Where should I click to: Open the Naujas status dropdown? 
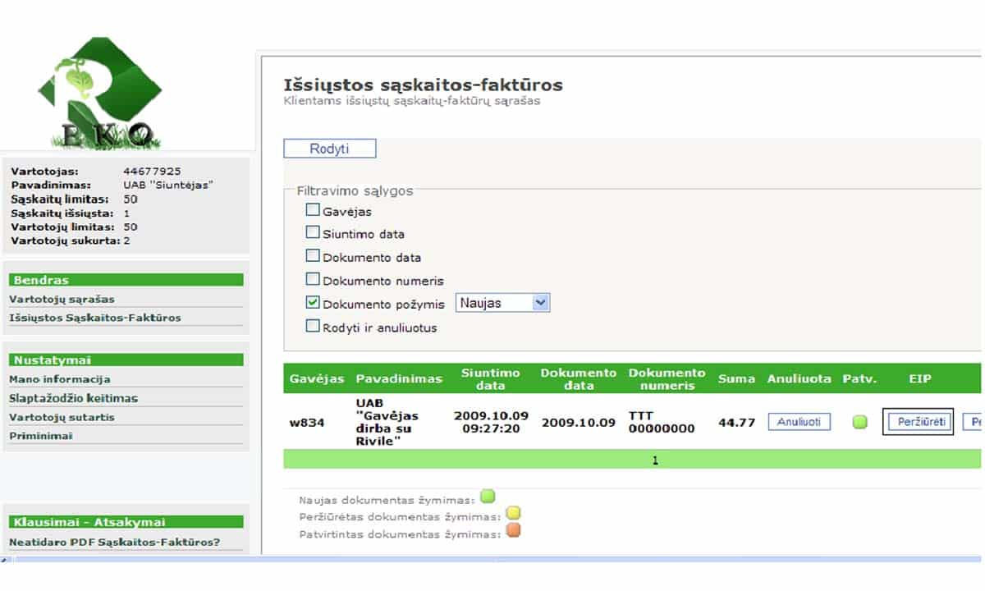pos(502,303)
